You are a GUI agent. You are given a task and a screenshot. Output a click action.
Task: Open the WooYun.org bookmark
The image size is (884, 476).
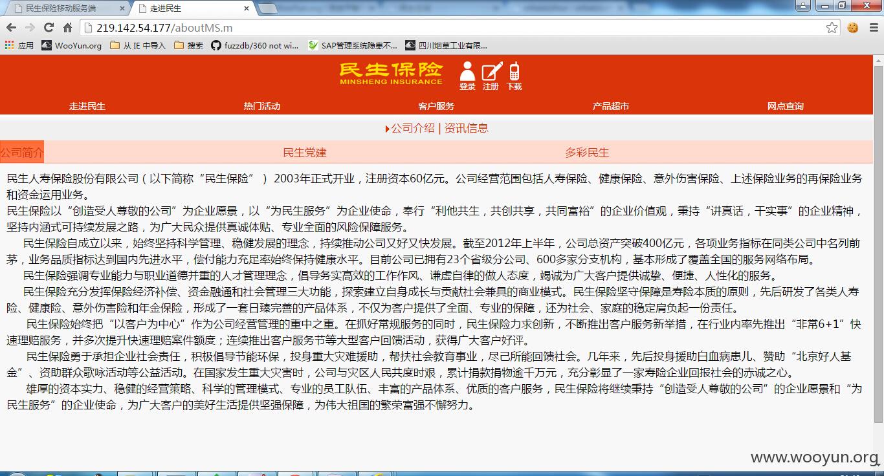71,45
